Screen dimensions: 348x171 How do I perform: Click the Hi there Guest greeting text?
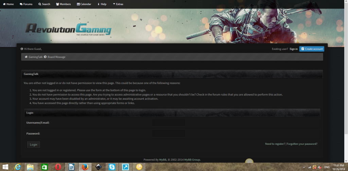pos(33,49)
